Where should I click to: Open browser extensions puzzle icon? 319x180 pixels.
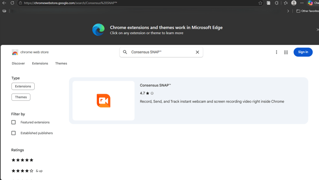(x=277, y=3)
